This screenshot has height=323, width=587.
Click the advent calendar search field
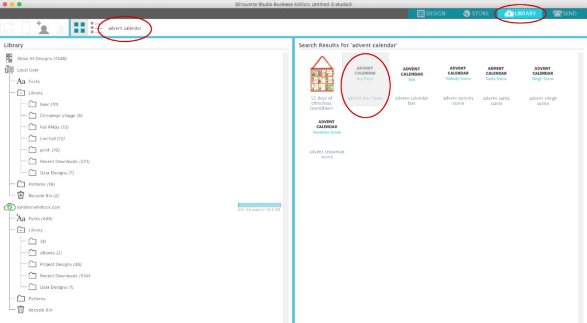click(x=126, y=28)
